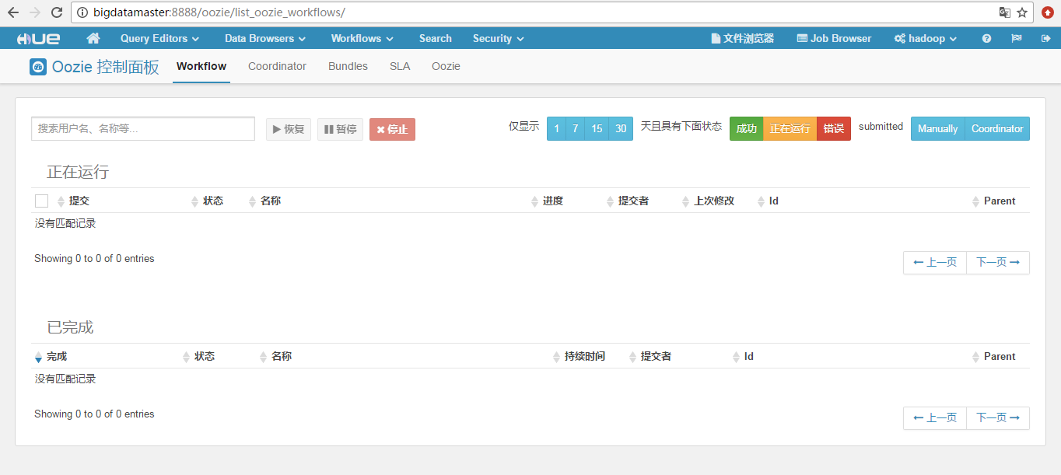Open the help question mark icon
The image size is (1061, 475).
986,38
